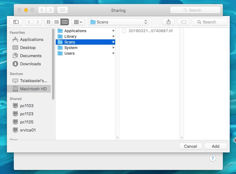Click the yellow minimize button of Sharing
This screenshot has width=236, height=174.
[x=26, y=10]
